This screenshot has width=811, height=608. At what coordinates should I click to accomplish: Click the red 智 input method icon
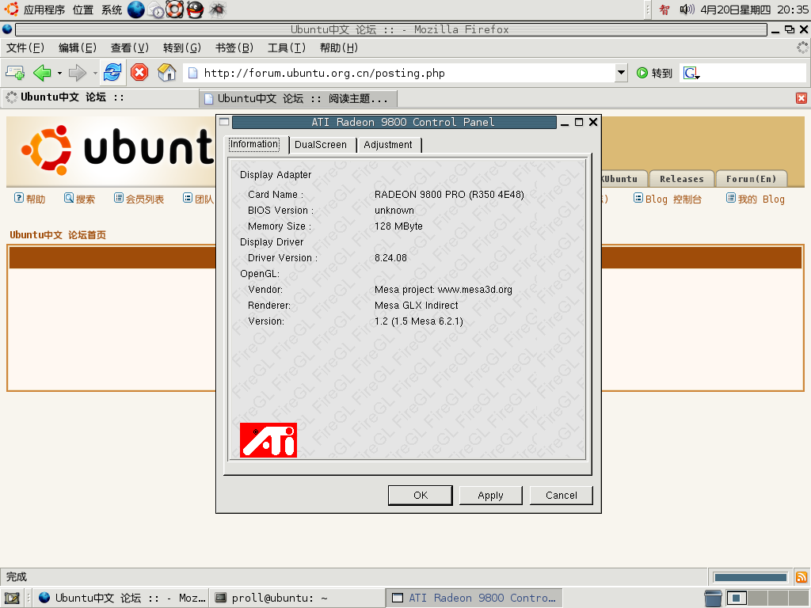click(664, 9)
